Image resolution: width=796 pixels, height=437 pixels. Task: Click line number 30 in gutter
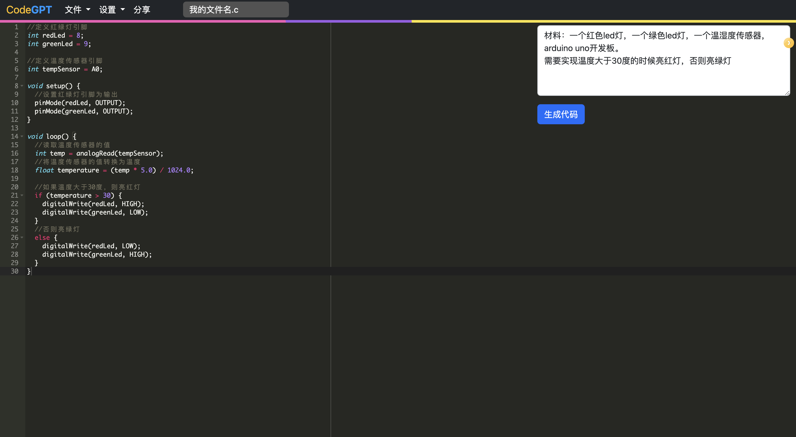pos(14,271)
